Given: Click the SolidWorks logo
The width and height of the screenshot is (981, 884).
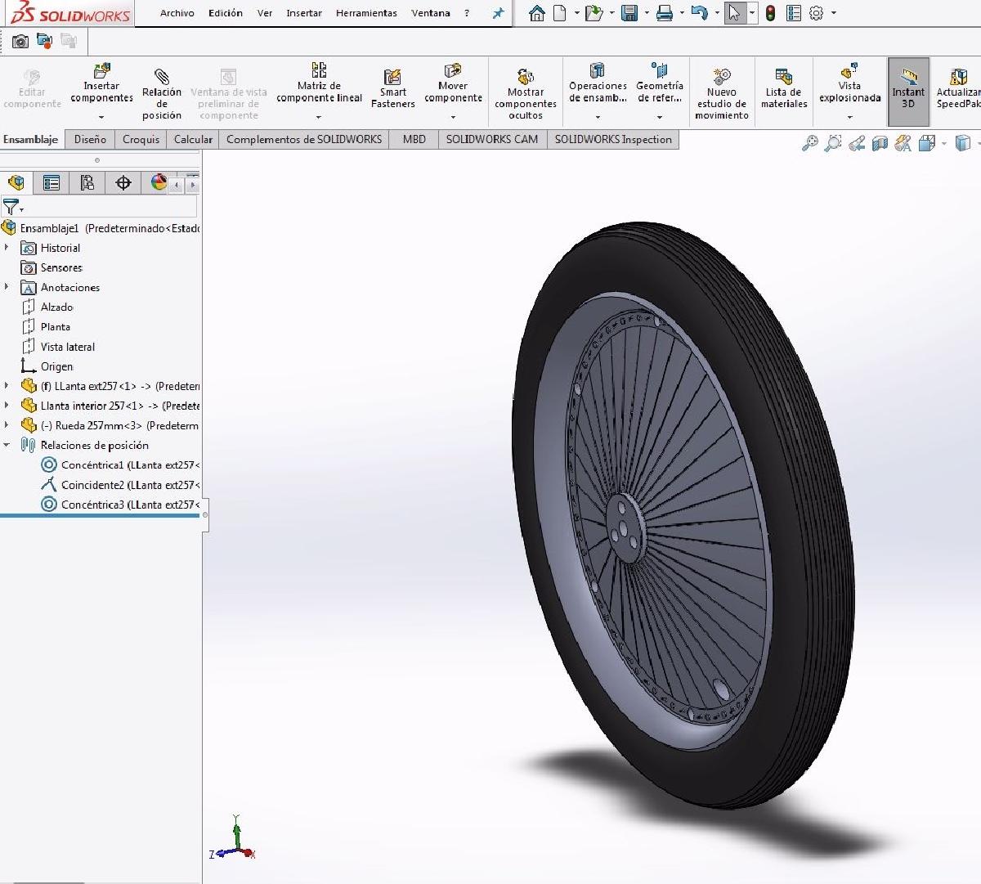Looking at the screenshot, I should point(71,14).
